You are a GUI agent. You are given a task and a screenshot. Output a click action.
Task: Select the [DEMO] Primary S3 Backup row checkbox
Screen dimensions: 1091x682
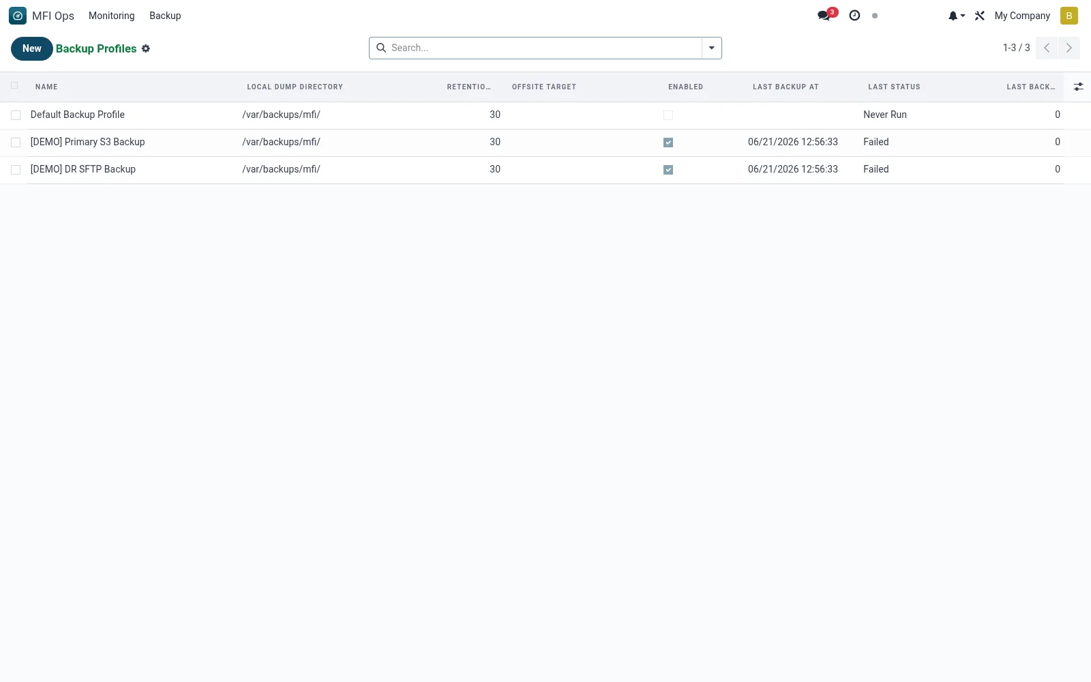point(16,143)
